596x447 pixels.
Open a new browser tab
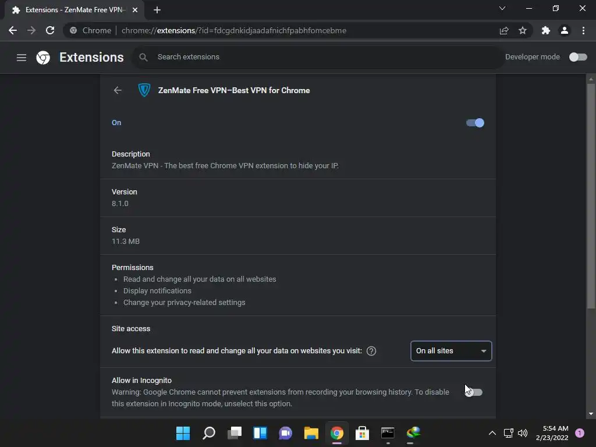pyautogui.click(x=157, y=10)
